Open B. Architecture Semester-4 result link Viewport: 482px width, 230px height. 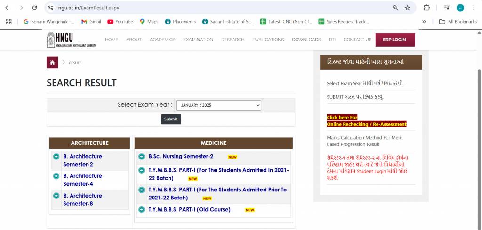[x=83, y=180]
